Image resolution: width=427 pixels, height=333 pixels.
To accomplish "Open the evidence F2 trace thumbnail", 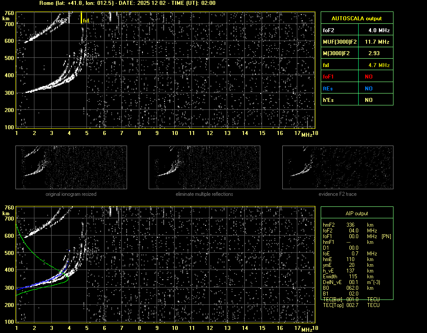I will pyautogui.click(x=337, y=167).
